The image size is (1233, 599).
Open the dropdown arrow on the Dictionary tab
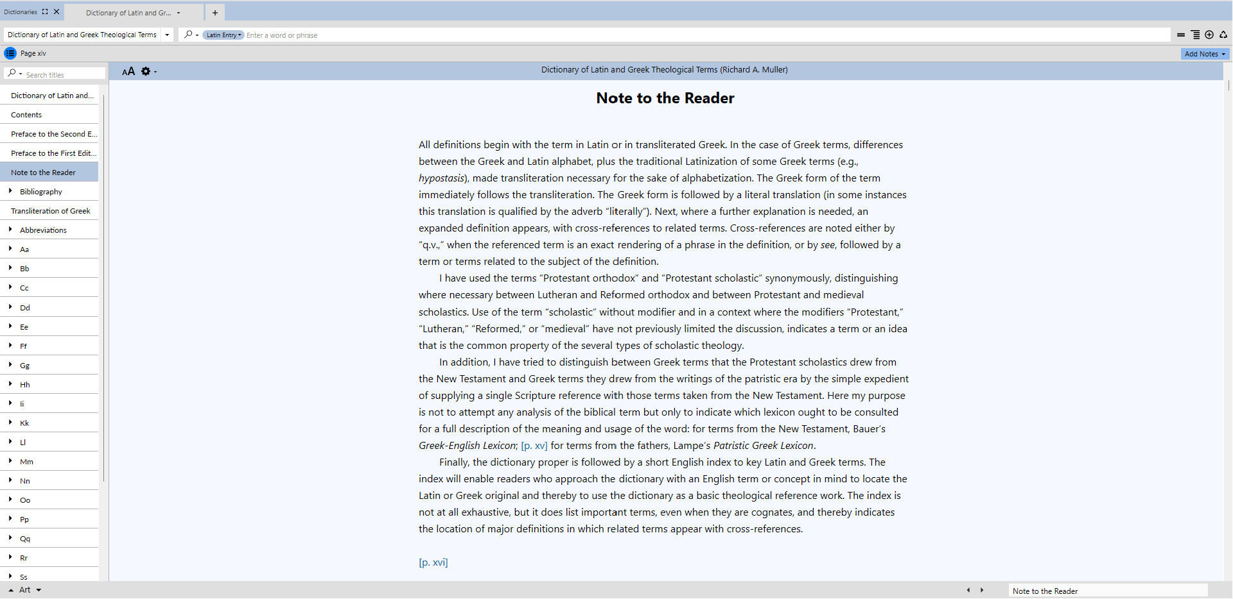pos(179,13)
